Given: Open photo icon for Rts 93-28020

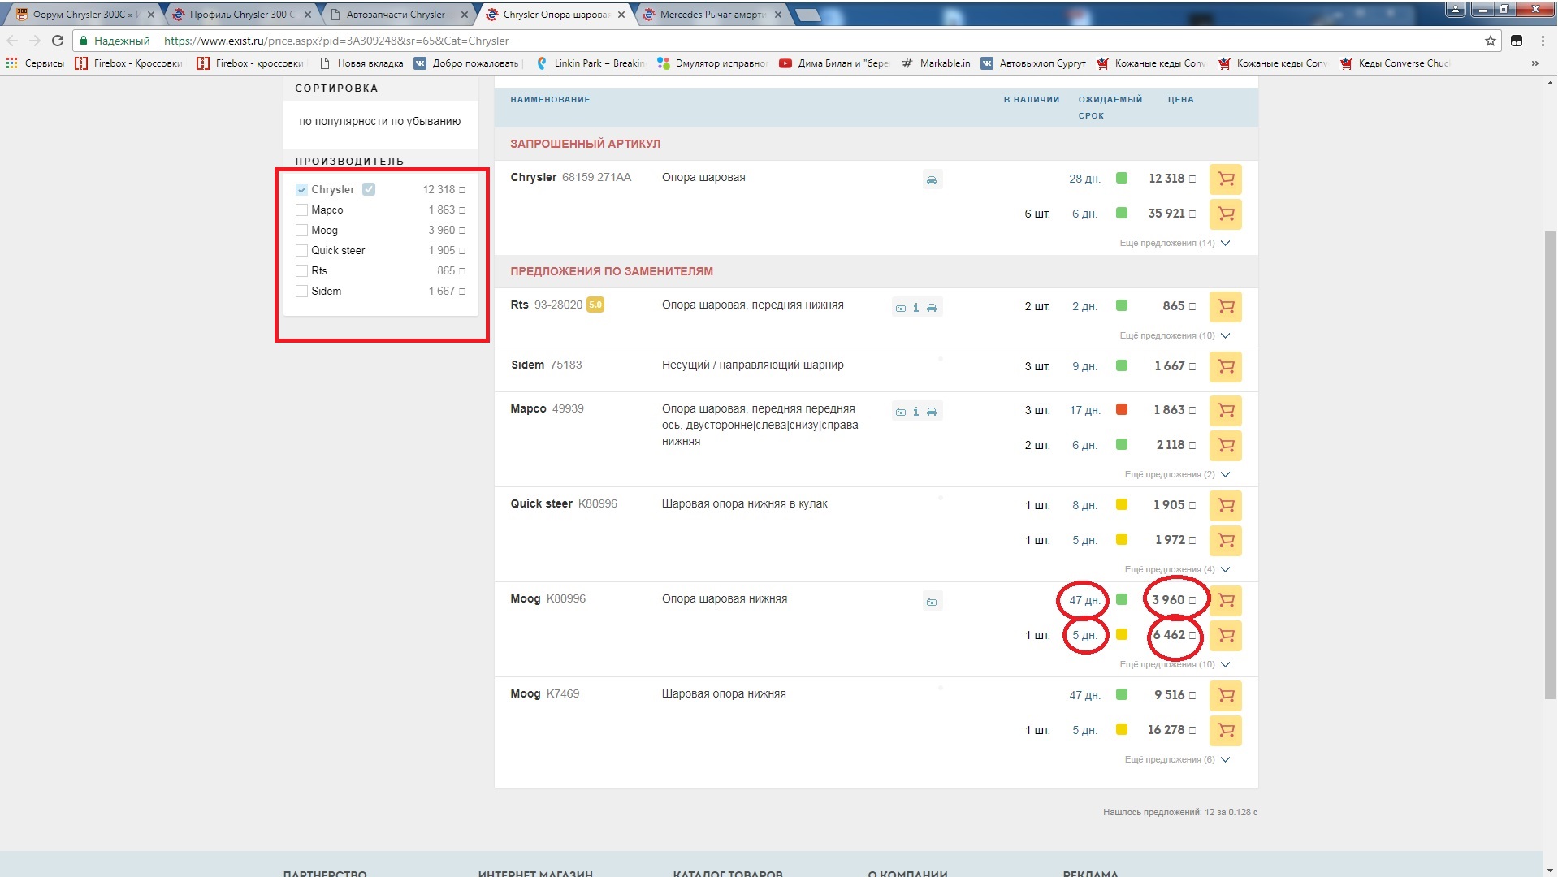Looking at the screenshot, I should (900, 308).
